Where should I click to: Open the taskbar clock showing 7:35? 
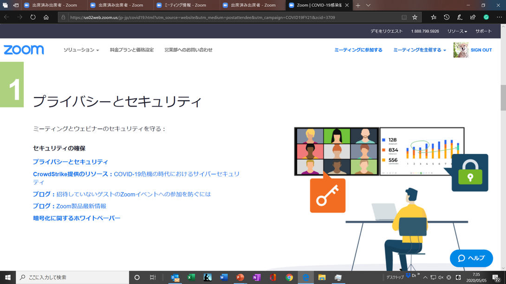click(x=476, y=277)
